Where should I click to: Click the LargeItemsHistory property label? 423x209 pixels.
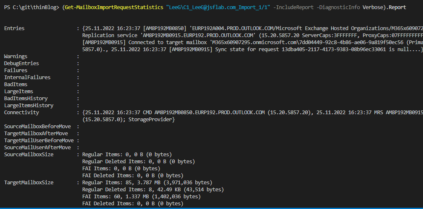(x=29, y=105)
